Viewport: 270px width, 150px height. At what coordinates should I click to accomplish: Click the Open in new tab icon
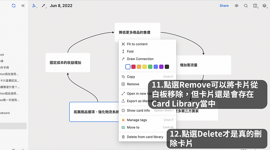click(x=123, y=93)
